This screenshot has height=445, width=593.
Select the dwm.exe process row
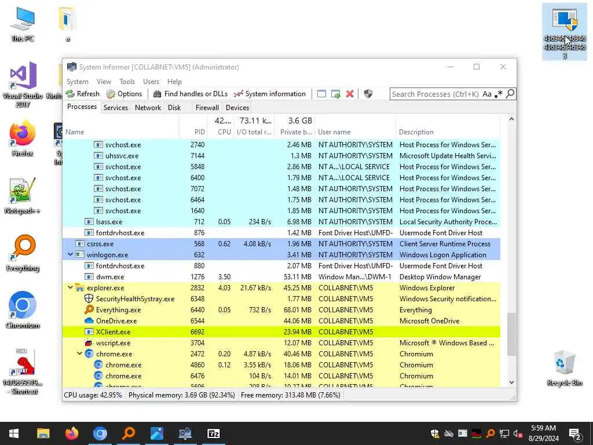point(281,276)
